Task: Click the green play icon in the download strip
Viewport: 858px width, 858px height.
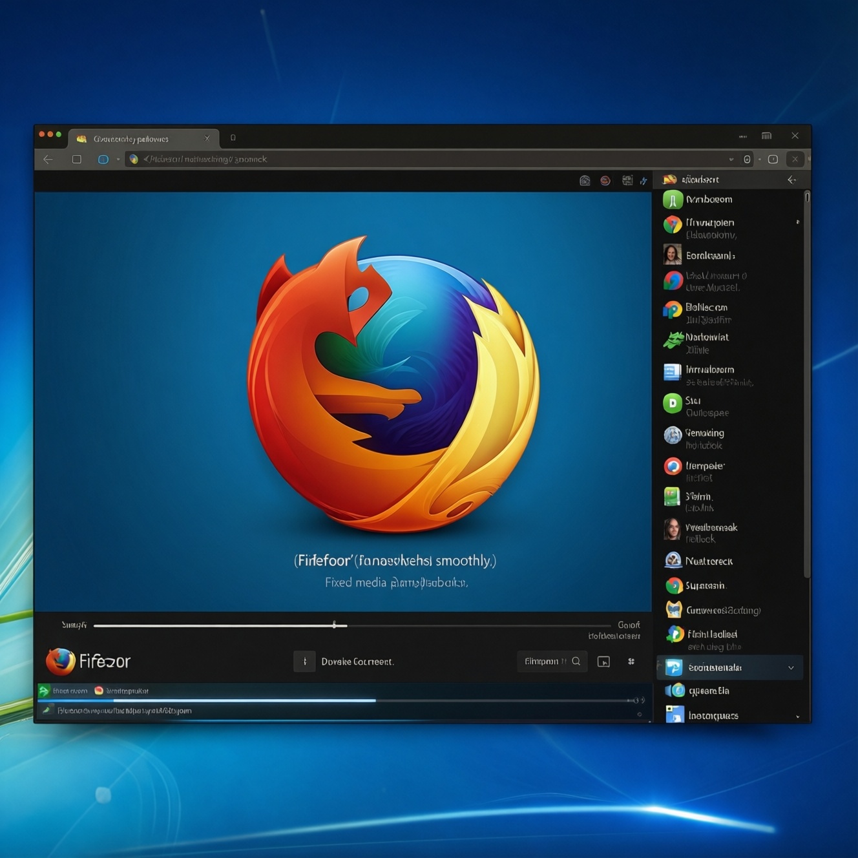Action: [x=44, y=691]
